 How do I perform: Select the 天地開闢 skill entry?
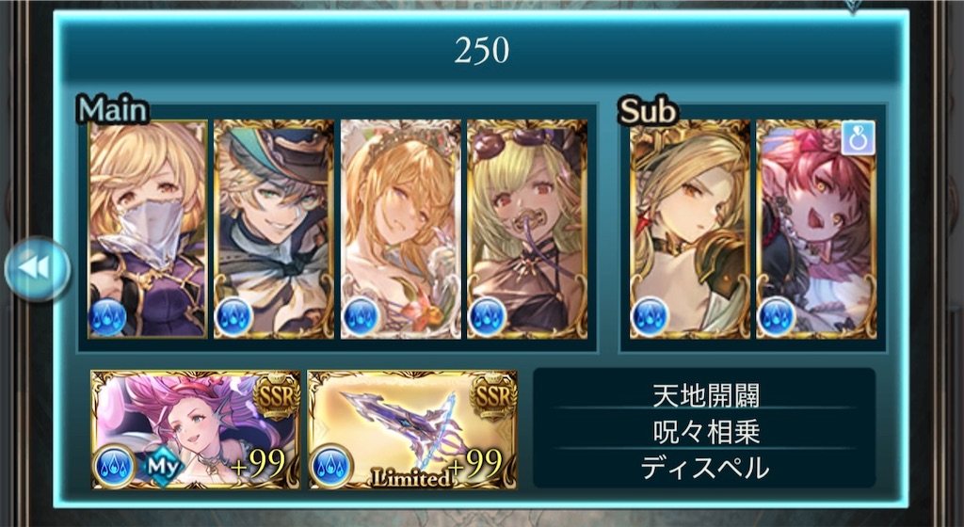coord(705,395)
